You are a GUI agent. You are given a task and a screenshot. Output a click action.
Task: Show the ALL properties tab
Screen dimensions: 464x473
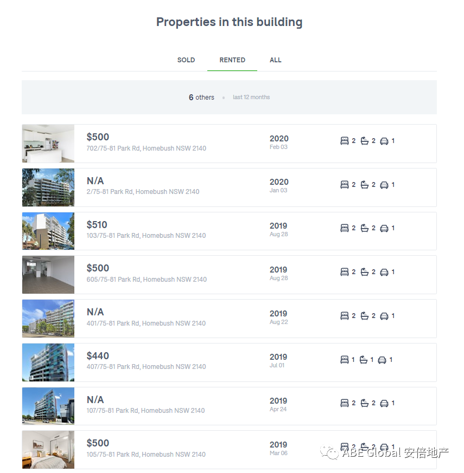pyautogui.click(x=276, y=60)
